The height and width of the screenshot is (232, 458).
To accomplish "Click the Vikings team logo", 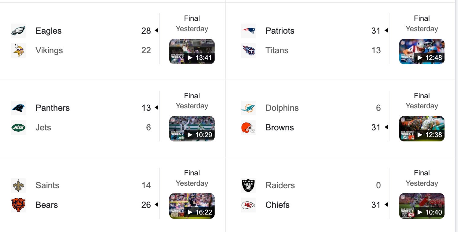I will [18, 51].
